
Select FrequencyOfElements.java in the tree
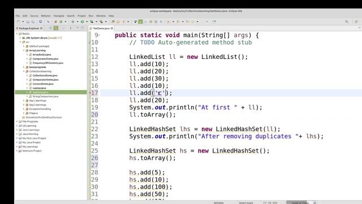pos(48,63)
